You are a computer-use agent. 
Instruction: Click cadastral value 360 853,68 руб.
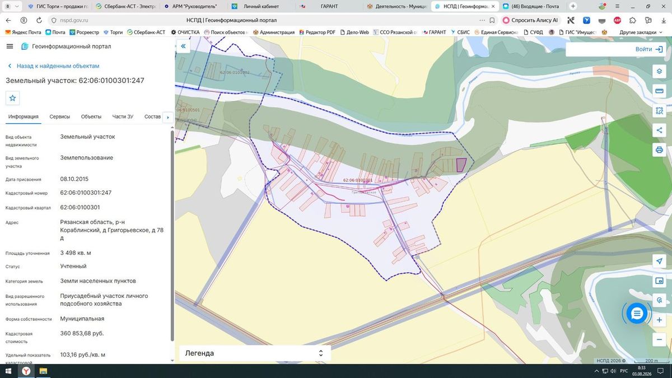tap(82, 333)
